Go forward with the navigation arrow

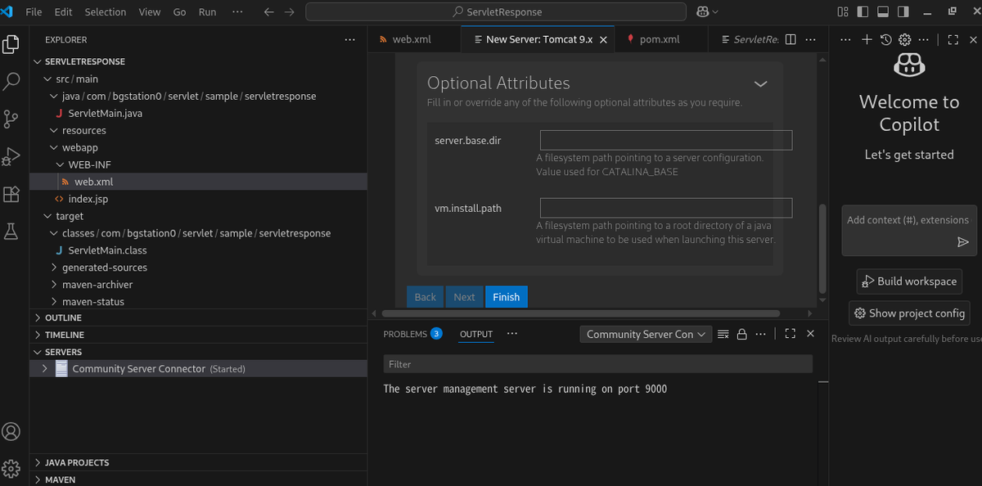pyautogui.click(x=289, y=12)
